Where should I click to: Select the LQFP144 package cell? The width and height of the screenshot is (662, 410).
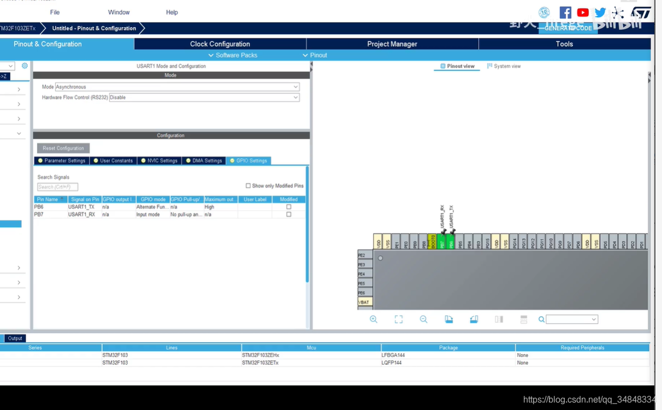click(448, 363)
